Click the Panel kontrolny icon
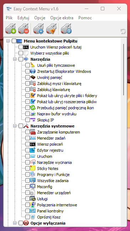 [x=33, y=211]
